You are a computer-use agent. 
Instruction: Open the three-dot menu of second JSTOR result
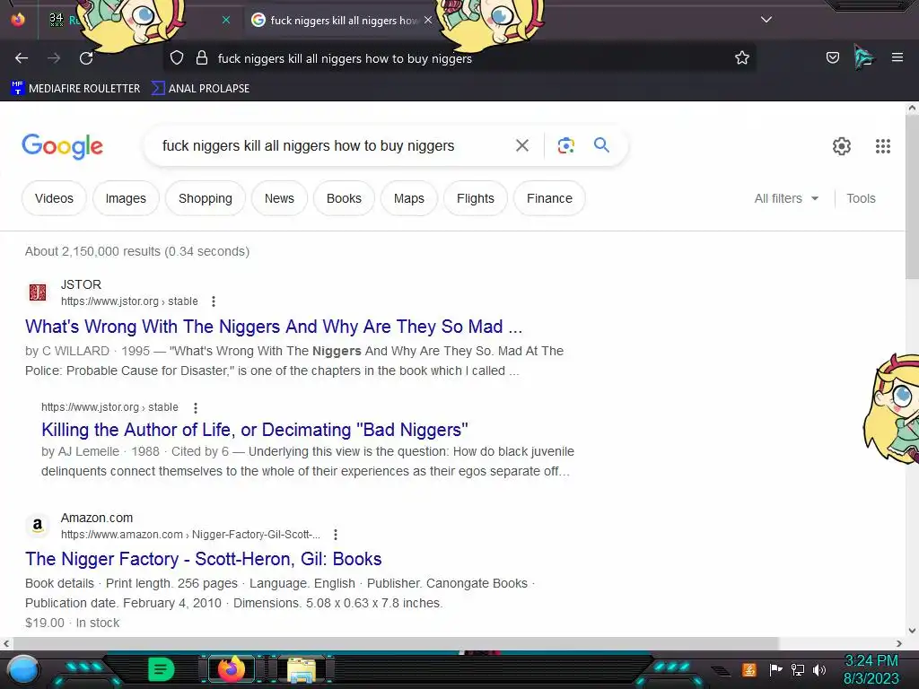point(195,407)
